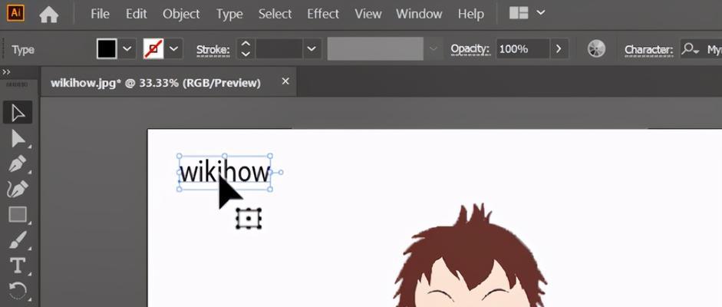Go to the Home screen icon

[49, 15]
